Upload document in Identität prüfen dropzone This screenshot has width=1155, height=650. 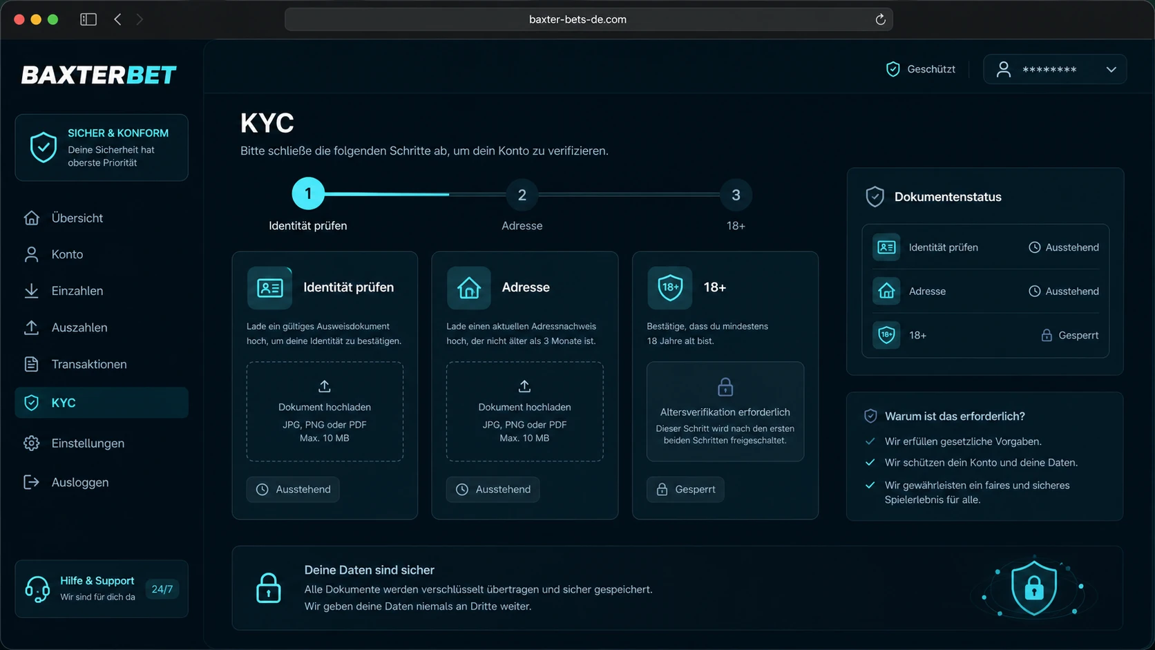(x=325, y=412)
